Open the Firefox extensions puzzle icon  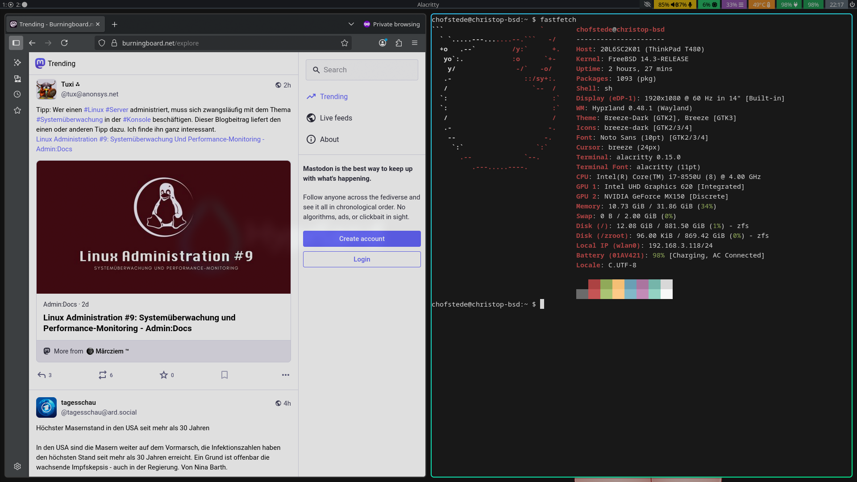(399, 43)
